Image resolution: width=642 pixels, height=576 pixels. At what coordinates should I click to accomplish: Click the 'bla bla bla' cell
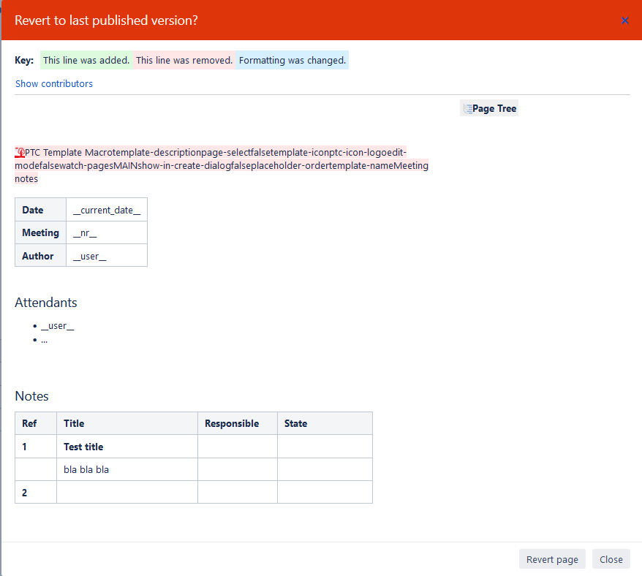[126, 469]
